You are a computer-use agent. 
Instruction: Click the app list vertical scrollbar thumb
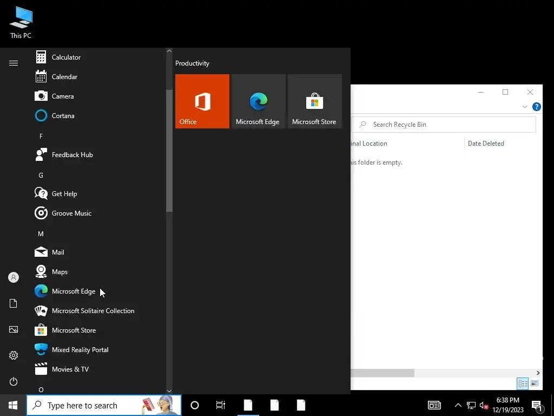point(169,151)
